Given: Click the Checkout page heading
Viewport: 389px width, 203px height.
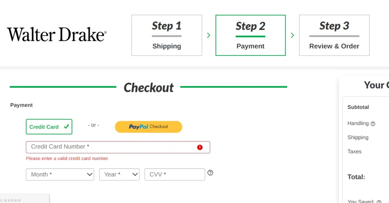Looking at the screenshot, I should coord(149,88).
